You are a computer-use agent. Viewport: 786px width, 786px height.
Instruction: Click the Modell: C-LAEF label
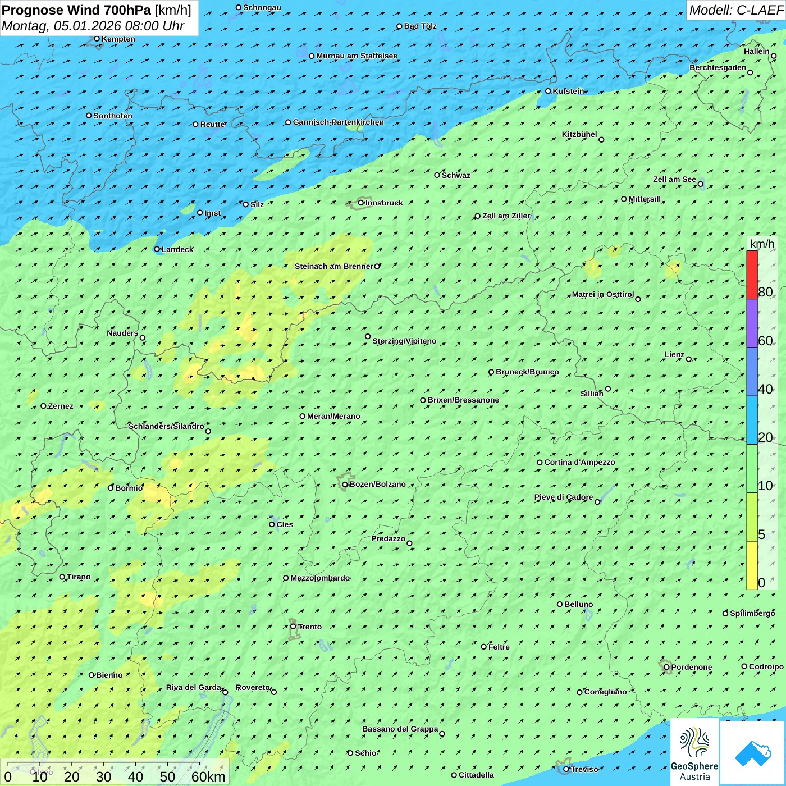tap(735, 10)
